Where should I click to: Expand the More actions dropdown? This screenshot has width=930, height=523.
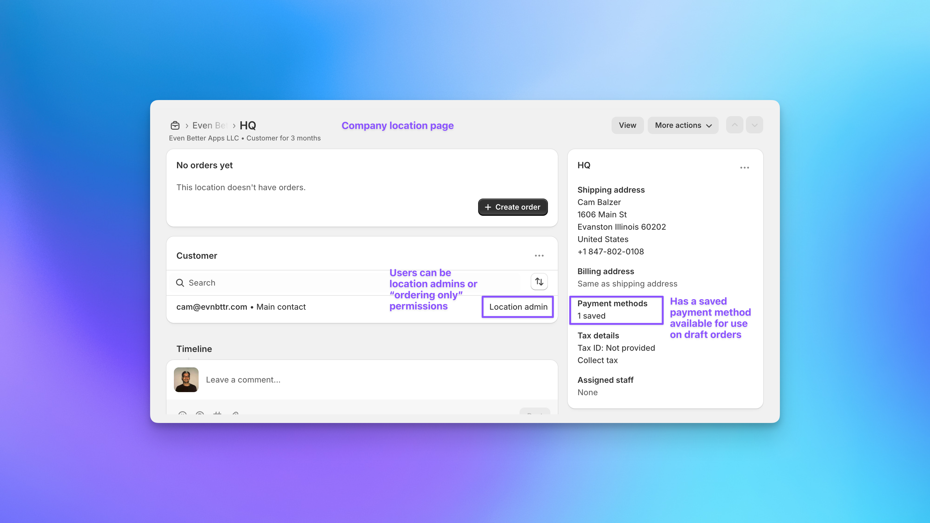pyautogui.click(x=683, y=125)
